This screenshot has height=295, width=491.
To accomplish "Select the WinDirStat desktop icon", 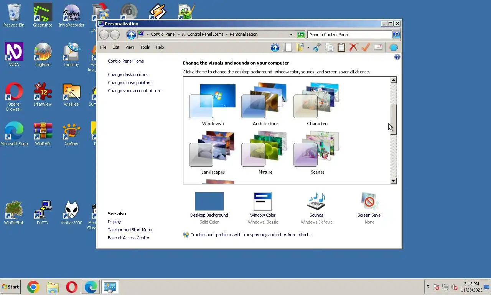I will pyautogui.click(x=14, y=213).
